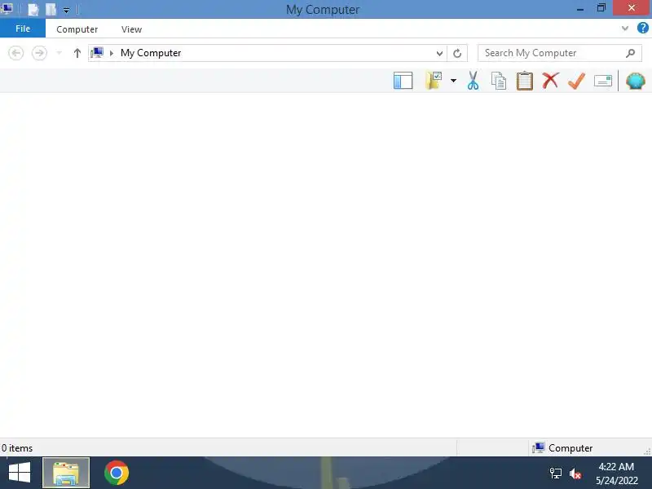Open the recent locations dropdown arrow
This screenshot has height=489, width=652.
[x=59, y=53]
